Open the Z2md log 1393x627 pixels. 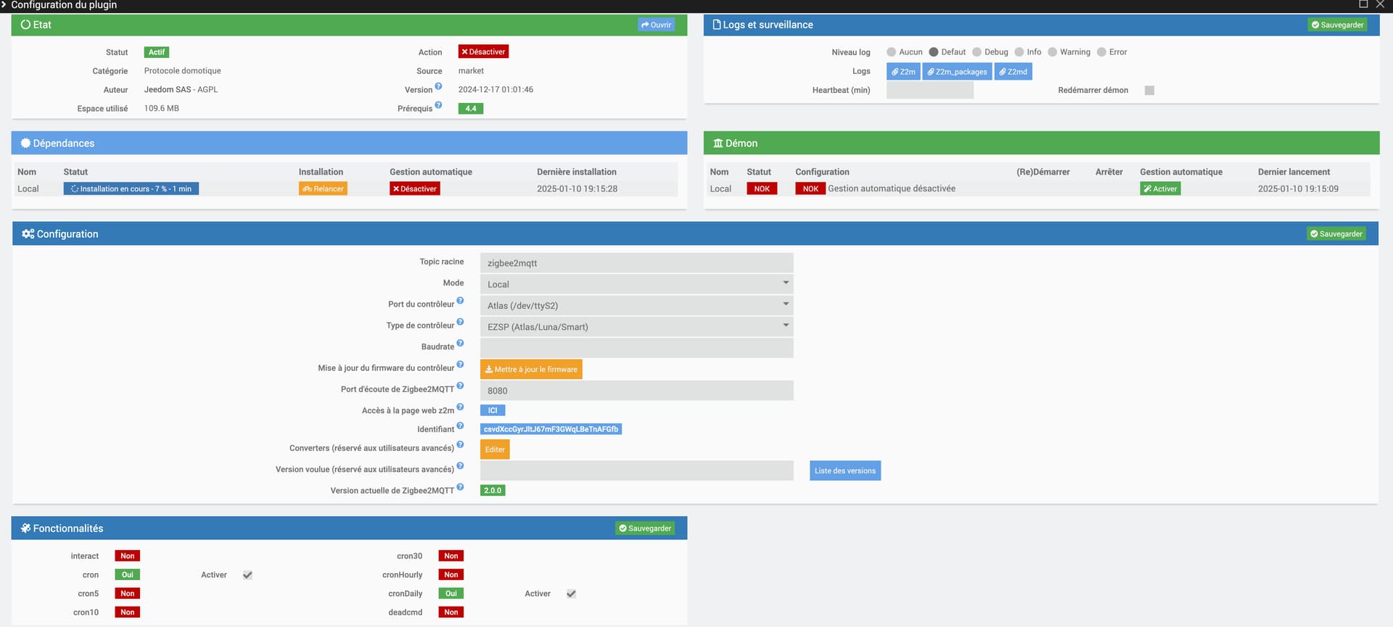point(1013,72)
